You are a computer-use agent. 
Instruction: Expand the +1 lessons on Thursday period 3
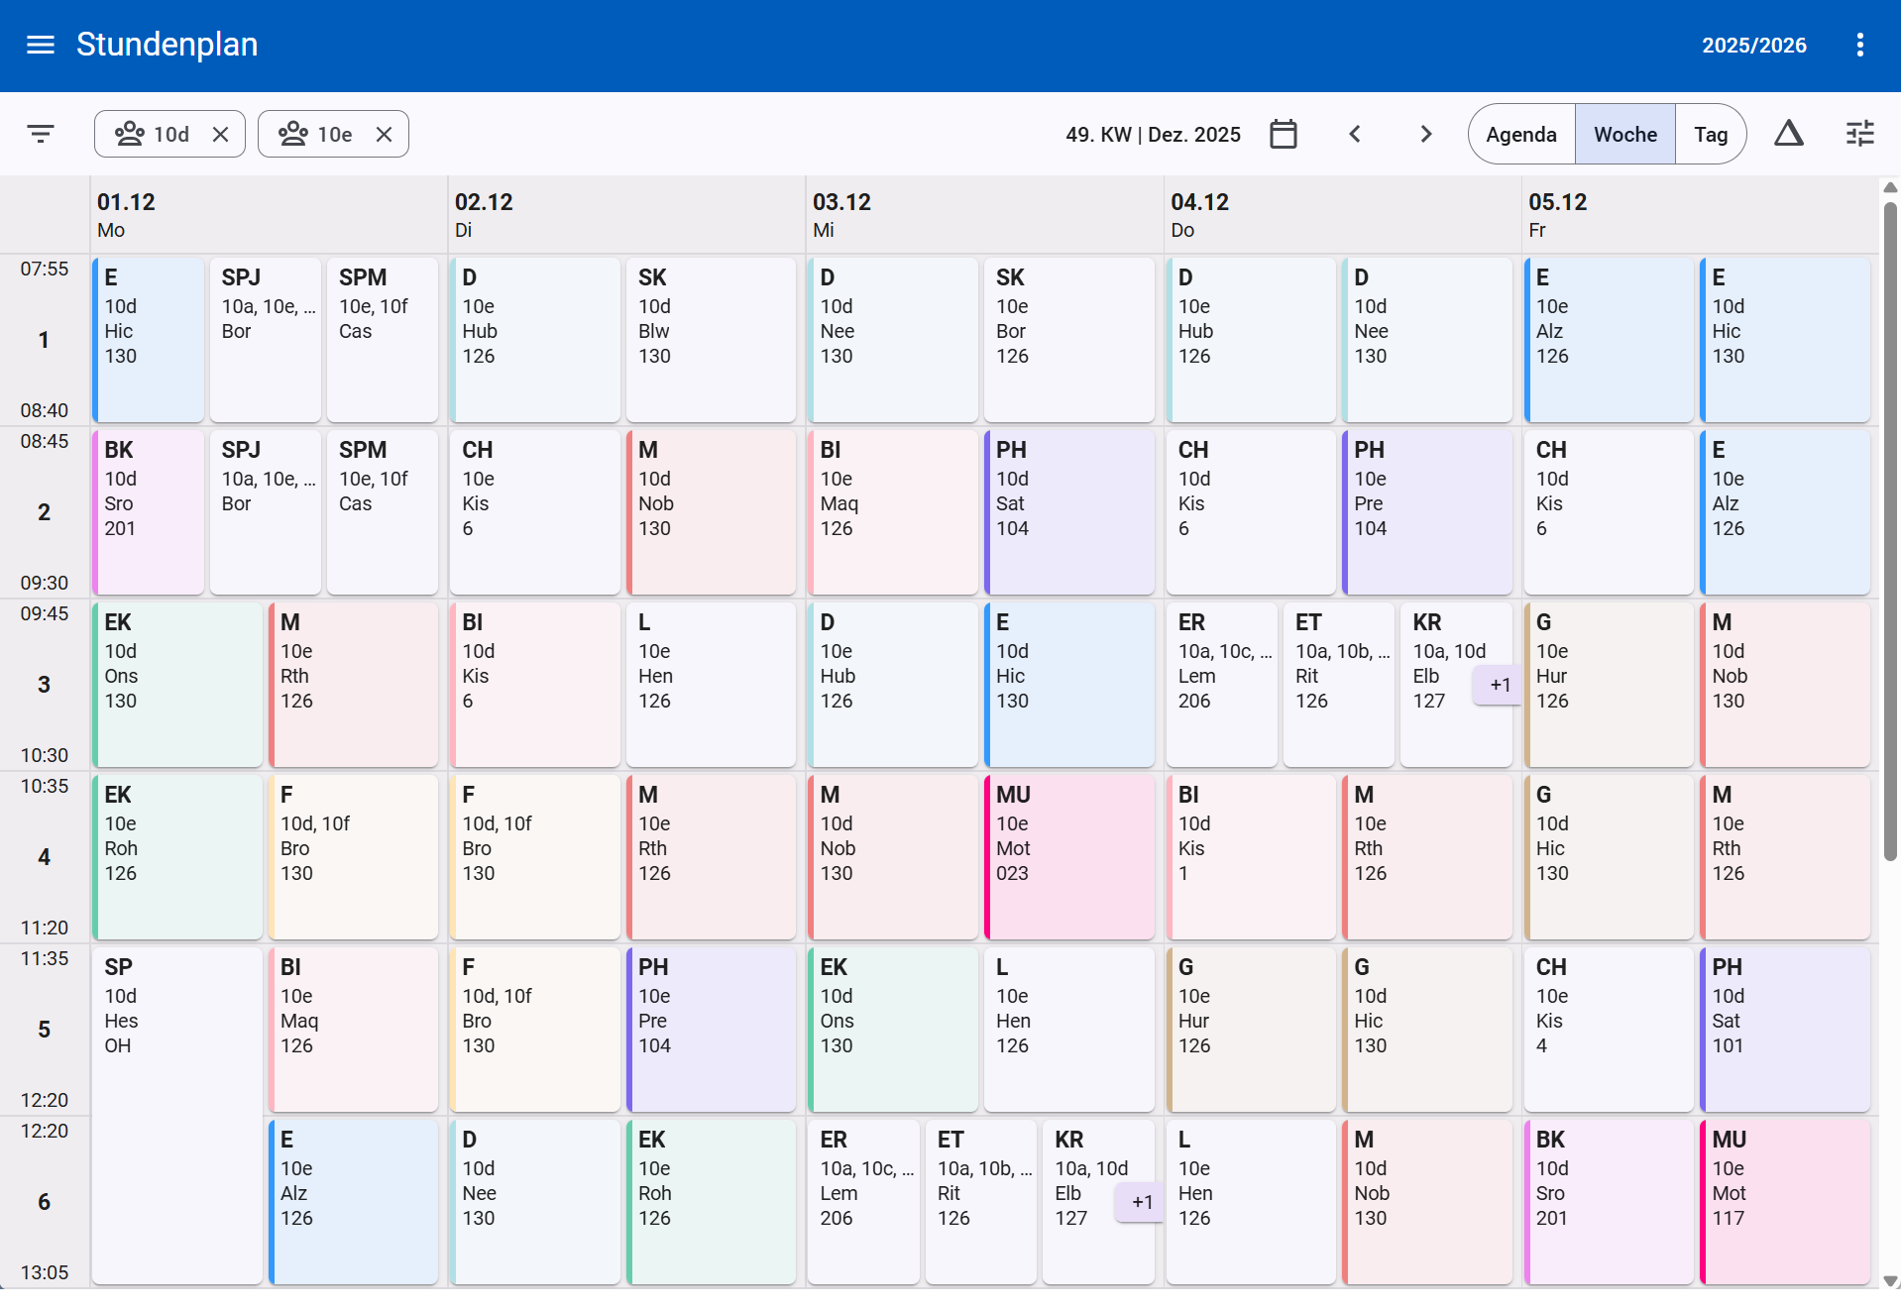tap(1499, 685)
